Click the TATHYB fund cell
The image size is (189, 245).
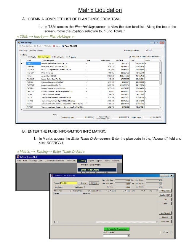pos(33,101)
